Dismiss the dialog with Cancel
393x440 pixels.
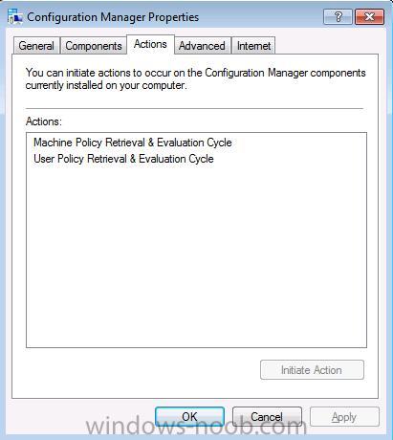tap(267, 416)
